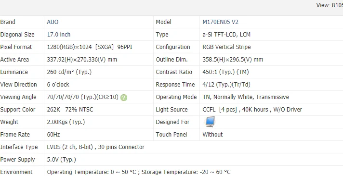The image size is (343, 176).
Task: Open the AUO brand link
Action: [x=53, y=22]
